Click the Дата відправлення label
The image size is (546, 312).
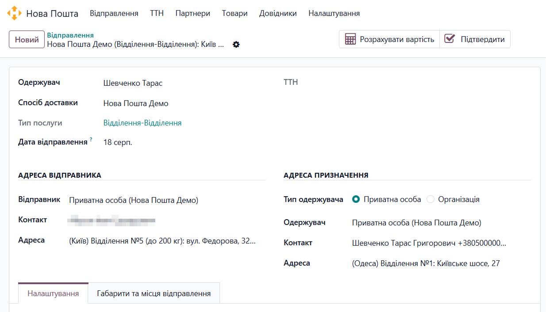pos(53,142)
